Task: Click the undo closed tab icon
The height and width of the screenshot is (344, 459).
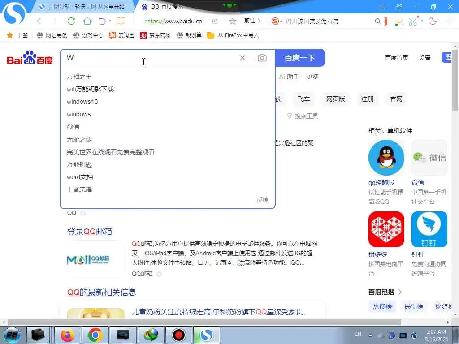Action: 102,21
